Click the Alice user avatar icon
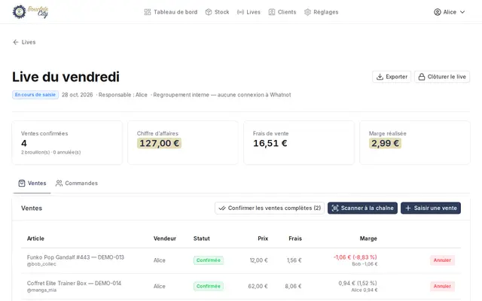482x301 pixels. [437, 12]
